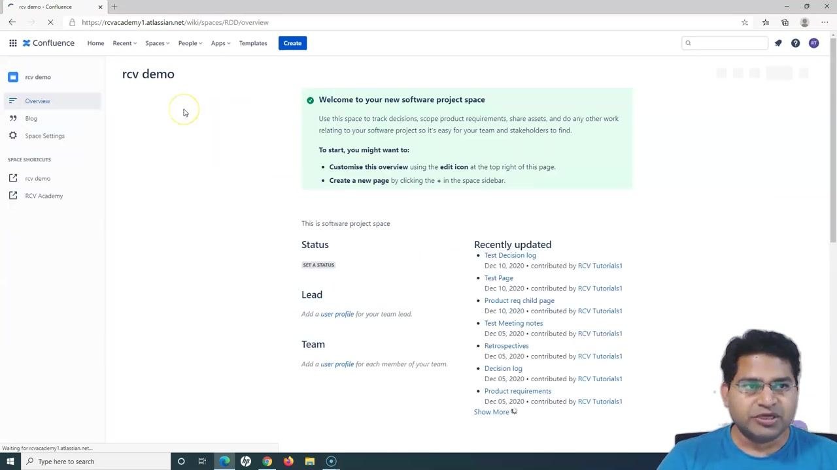
Task: Open the browser profile icon
Action: pos(804,22)
